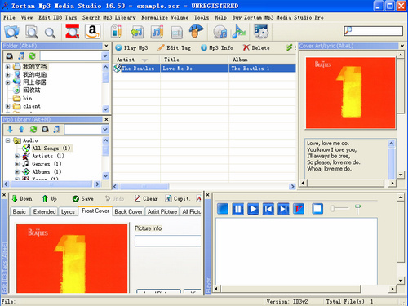408x306 pixels.
Task: Click the music note with pencil icon
Action: point(157,32)
